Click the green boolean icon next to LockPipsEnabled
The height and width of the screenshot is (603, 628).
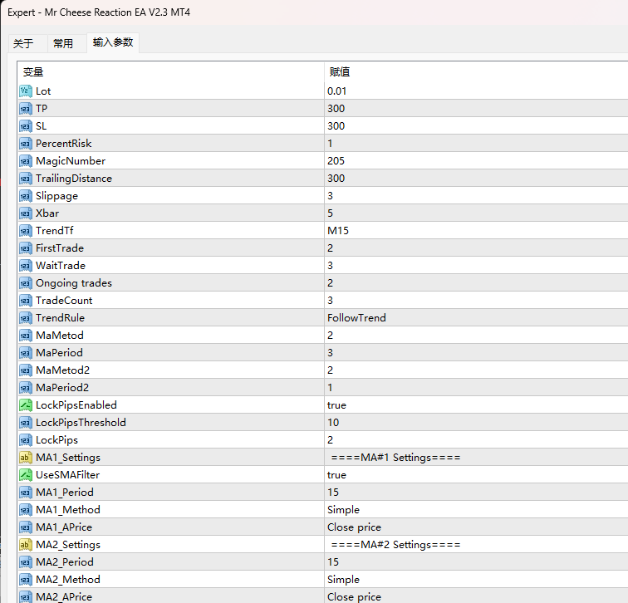pyautogui.click(x=25, y=405)
